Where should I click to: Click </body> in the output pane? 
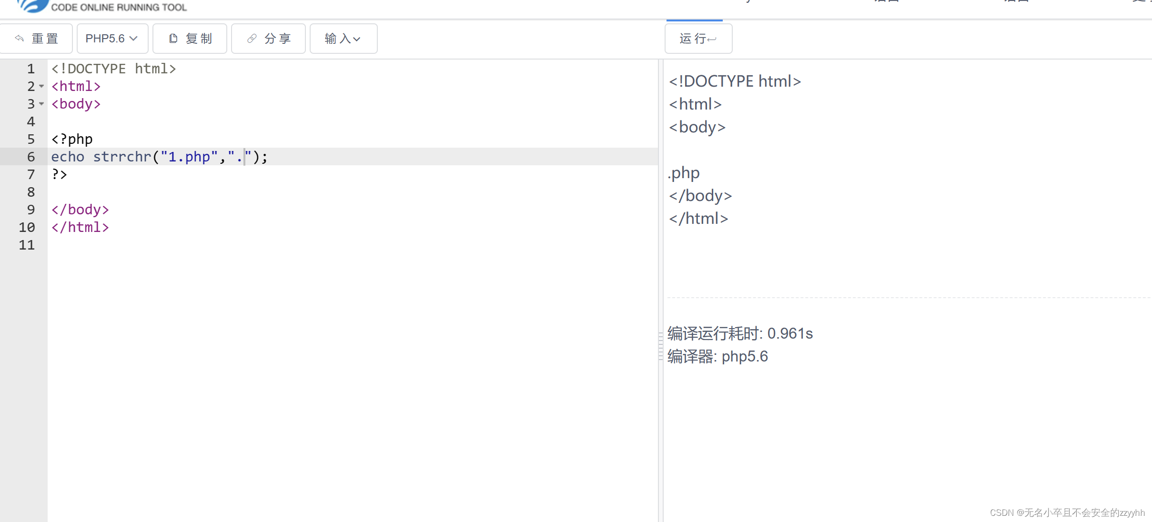click(x=700, y=195)
